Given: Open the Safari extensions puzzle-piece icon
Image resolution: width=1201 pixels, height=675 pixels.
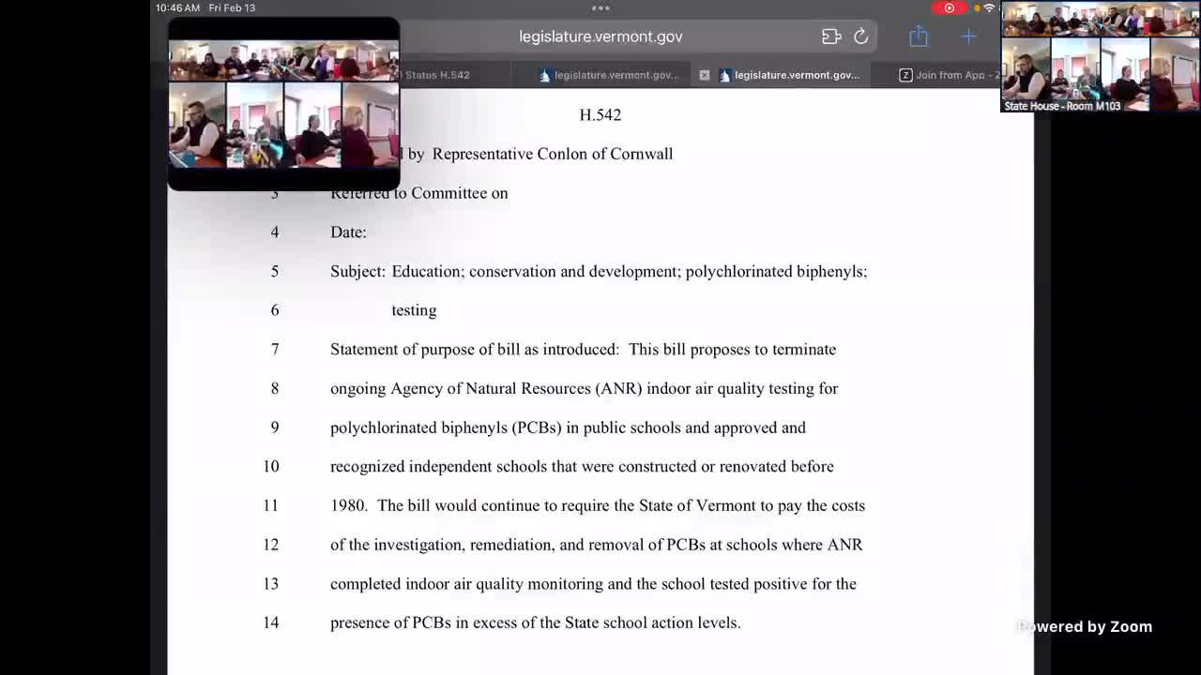Looking at the screenshot, I should 831,36.
